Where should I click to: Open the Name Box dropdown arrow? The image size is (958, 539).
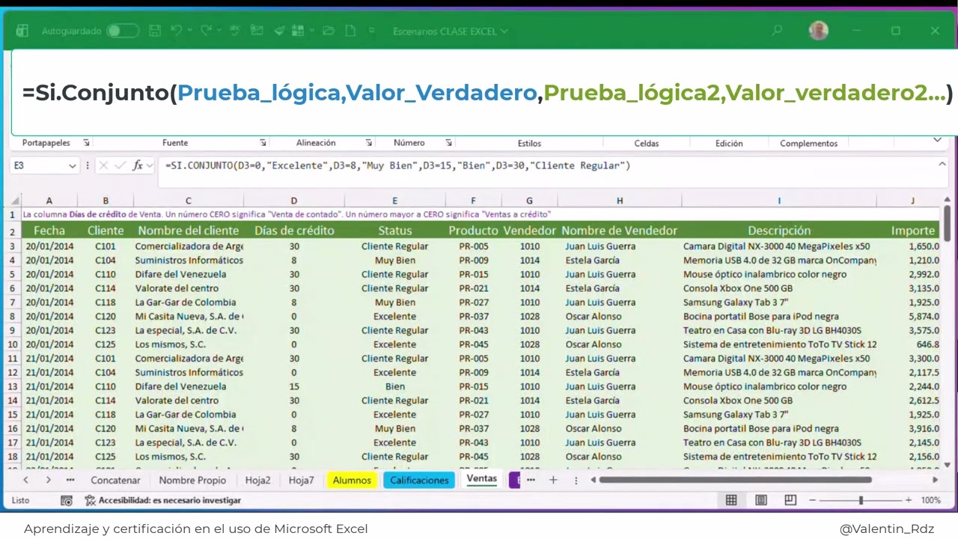coord(72,166)
